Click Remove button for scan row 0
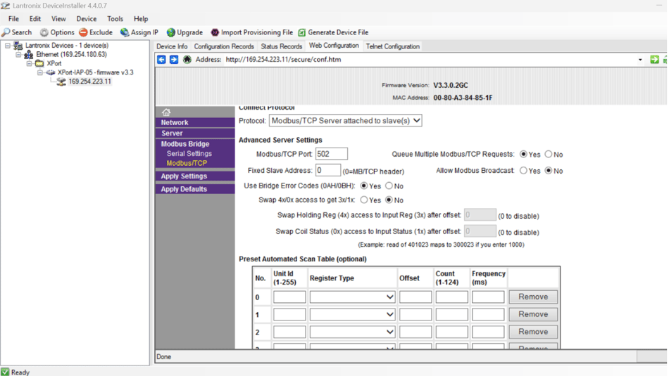669x376 pixels. click(533, 297)
